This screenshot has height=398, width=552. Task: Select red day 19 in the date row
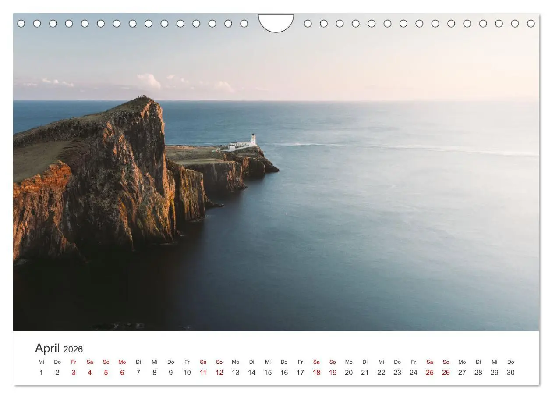333,373
